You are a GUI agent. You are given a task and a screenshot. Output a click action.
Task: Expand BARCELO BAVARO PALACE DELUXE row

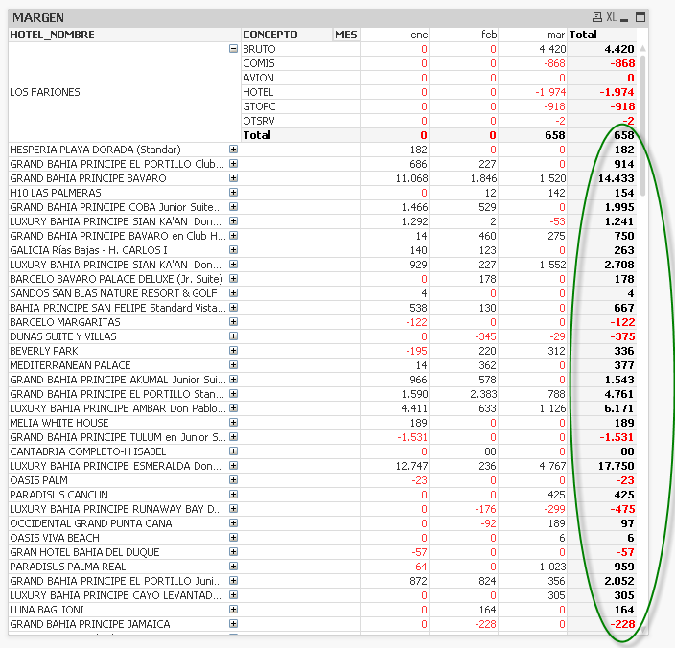pos(233,279)
